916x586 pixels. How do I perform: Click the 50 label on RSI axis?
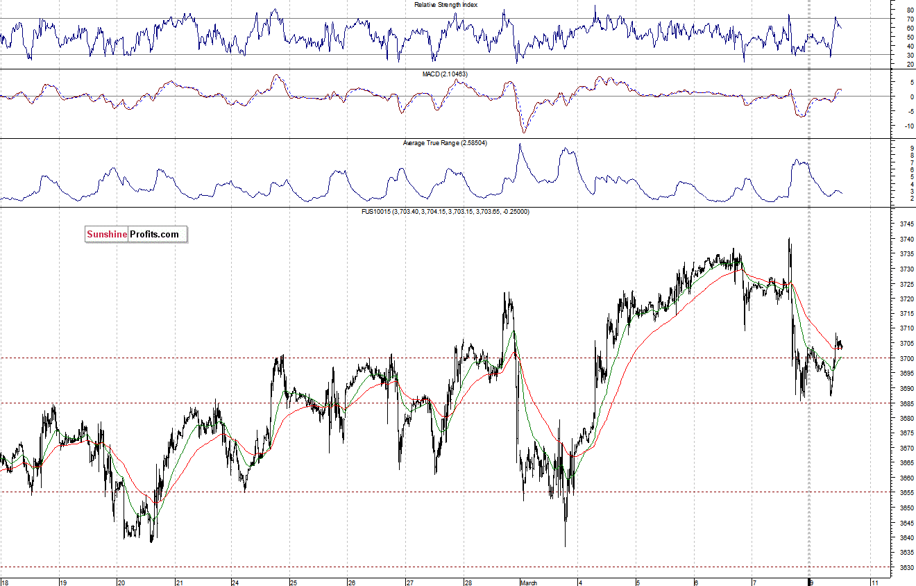click(x=909, y=37)
